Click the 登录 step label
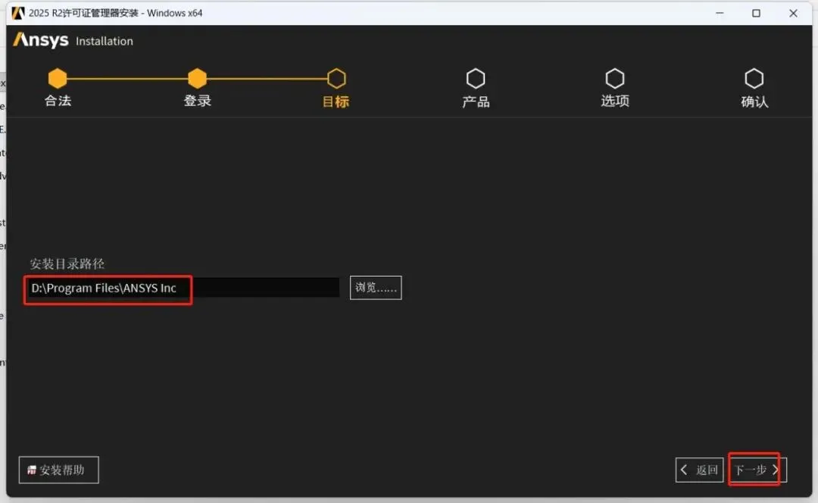818x503 pixels. coord(197,101)
